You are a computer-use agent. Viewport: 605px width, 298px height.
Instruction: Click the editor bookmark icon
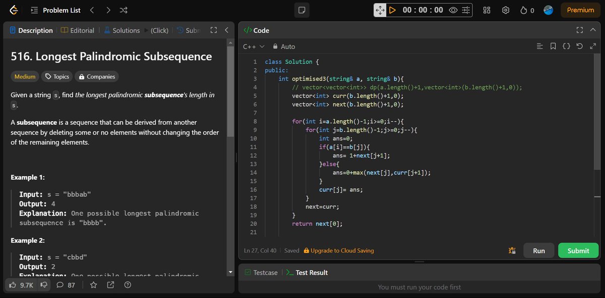point(553,46)
